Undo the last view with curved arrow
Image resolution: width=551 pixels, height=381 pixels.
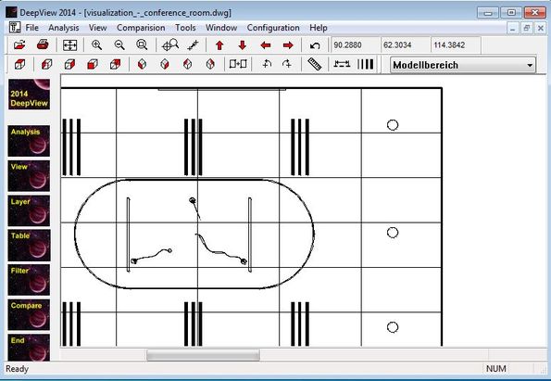pos(315,45)
